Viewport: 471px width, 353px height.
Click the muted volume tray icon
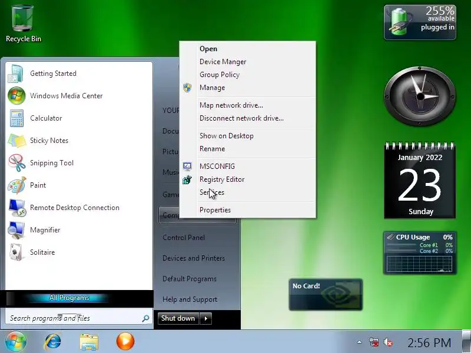pyautogui.click(x=388, y=342)
